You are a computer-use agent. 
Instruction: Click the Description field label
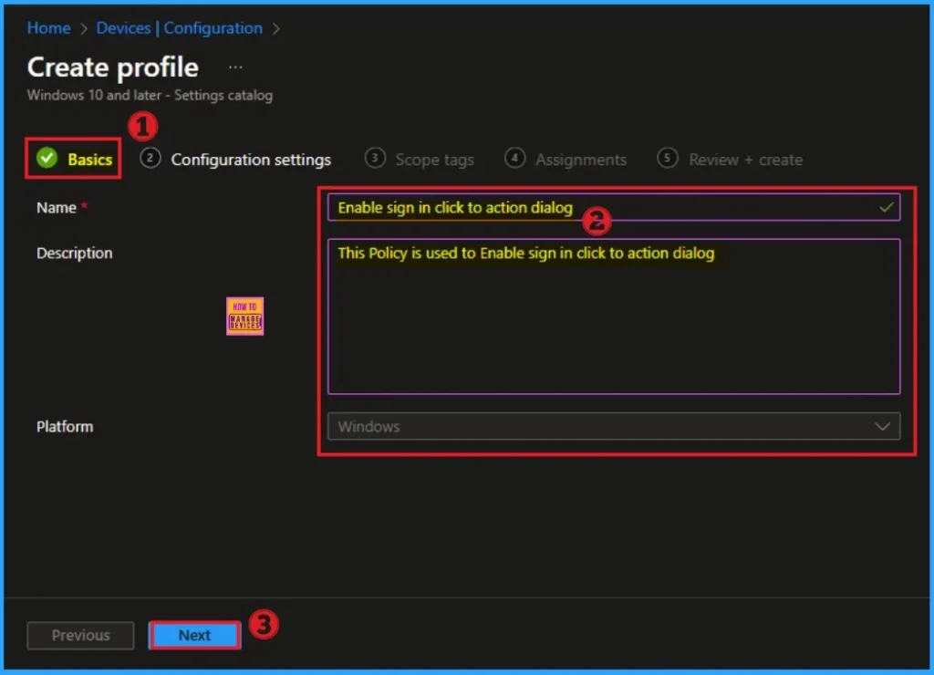coord(75,254)
